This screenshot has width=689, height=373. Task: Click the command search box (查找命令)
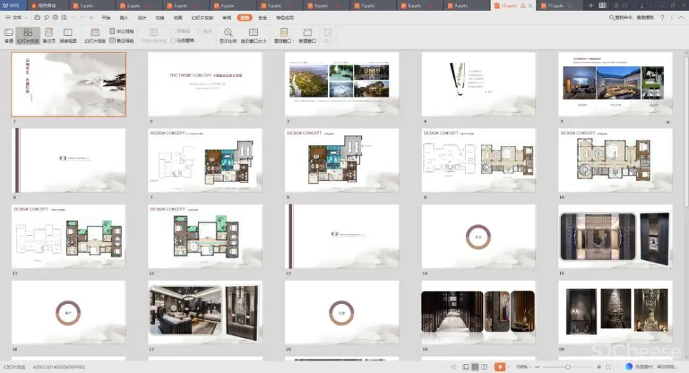click(x=630, y=17)
